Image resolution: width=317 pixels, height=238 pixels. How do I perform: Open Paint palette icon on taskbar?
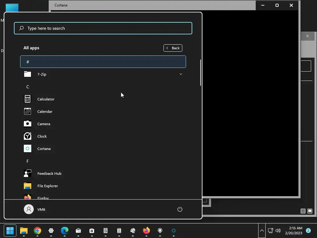[132, 231]
